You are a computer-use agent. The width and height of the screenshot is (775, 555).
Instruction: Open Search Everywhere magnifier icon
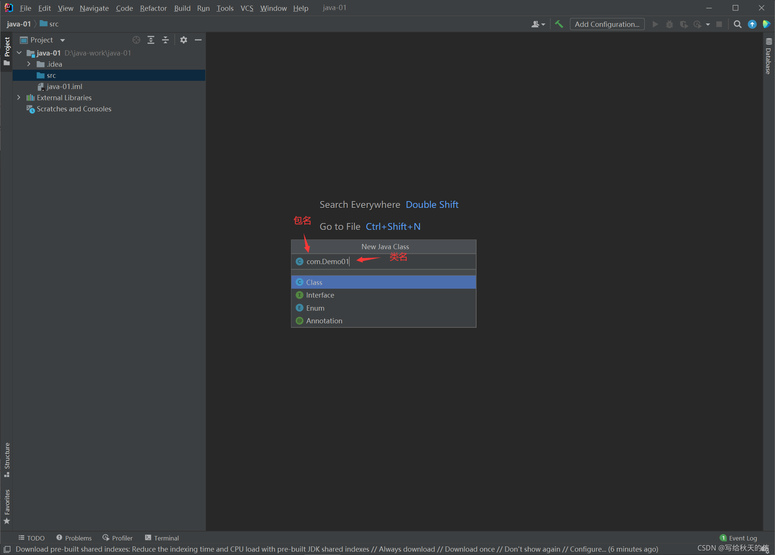[x=737, y=24]
